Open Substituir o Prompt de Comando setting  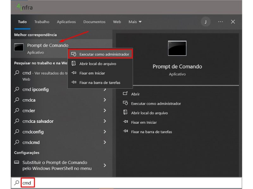click(x=57, y=165)
